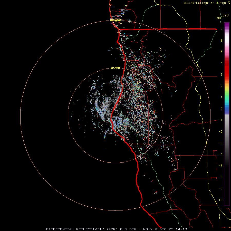Select the -7 value on the scale

click(220, 188)
